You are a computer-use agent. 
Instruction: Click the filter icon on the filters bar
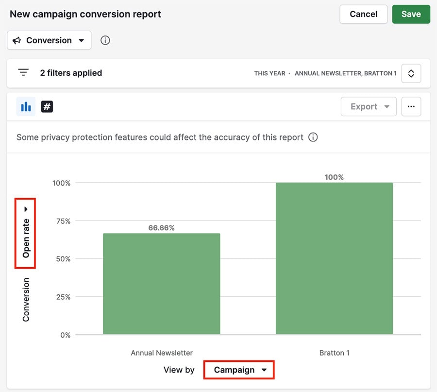click(x=23, y=72)
